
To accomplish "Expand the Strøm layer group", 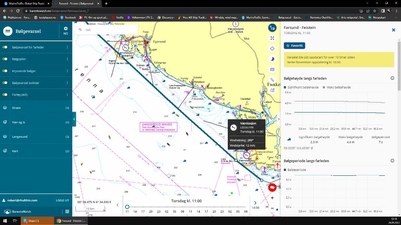I will coord(36,108).
